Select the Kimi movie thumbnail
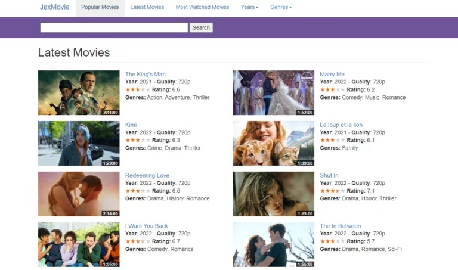This screenshot has height=270, width=458. click(79, 144)
